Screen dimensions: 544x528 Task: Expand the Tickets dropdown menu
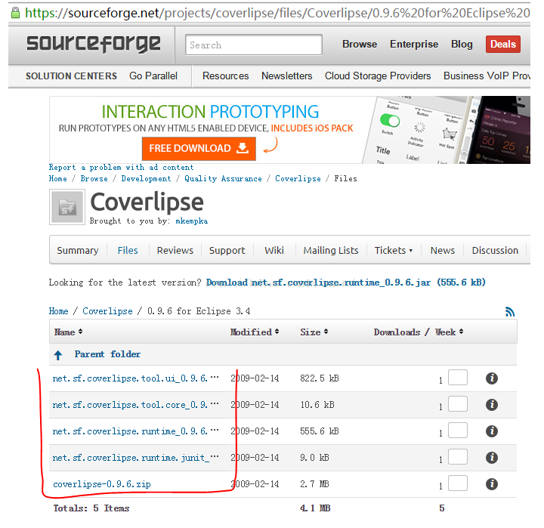[x=394, y=251]
